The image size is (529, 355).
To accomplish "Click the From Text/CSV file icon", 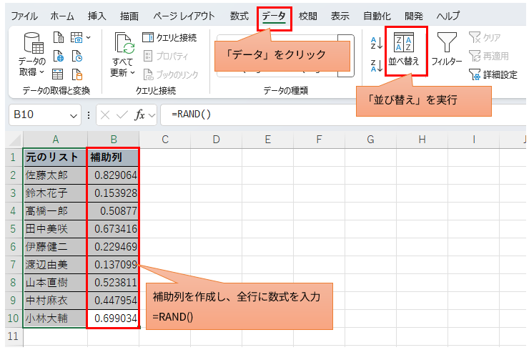I will [x=59, y=37].
